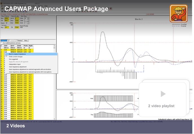
Task: Open the Help menu
Action: click(46, 6)
